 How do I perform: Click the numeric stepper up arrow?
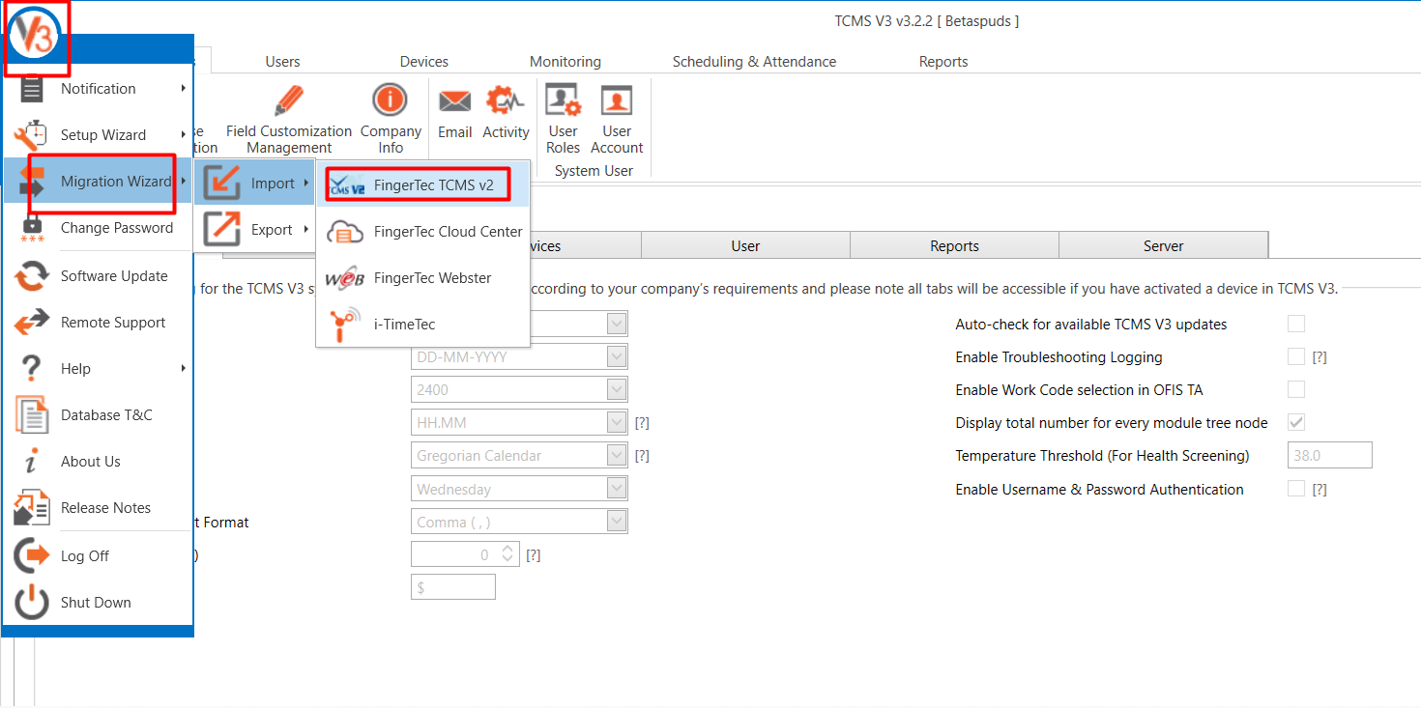[x=508, y=549]
